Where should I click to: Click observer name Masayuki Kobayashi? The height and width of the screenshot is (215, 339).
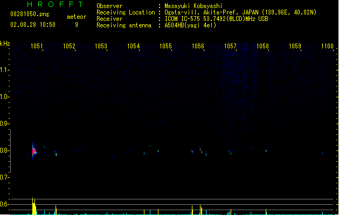point(193,6)
